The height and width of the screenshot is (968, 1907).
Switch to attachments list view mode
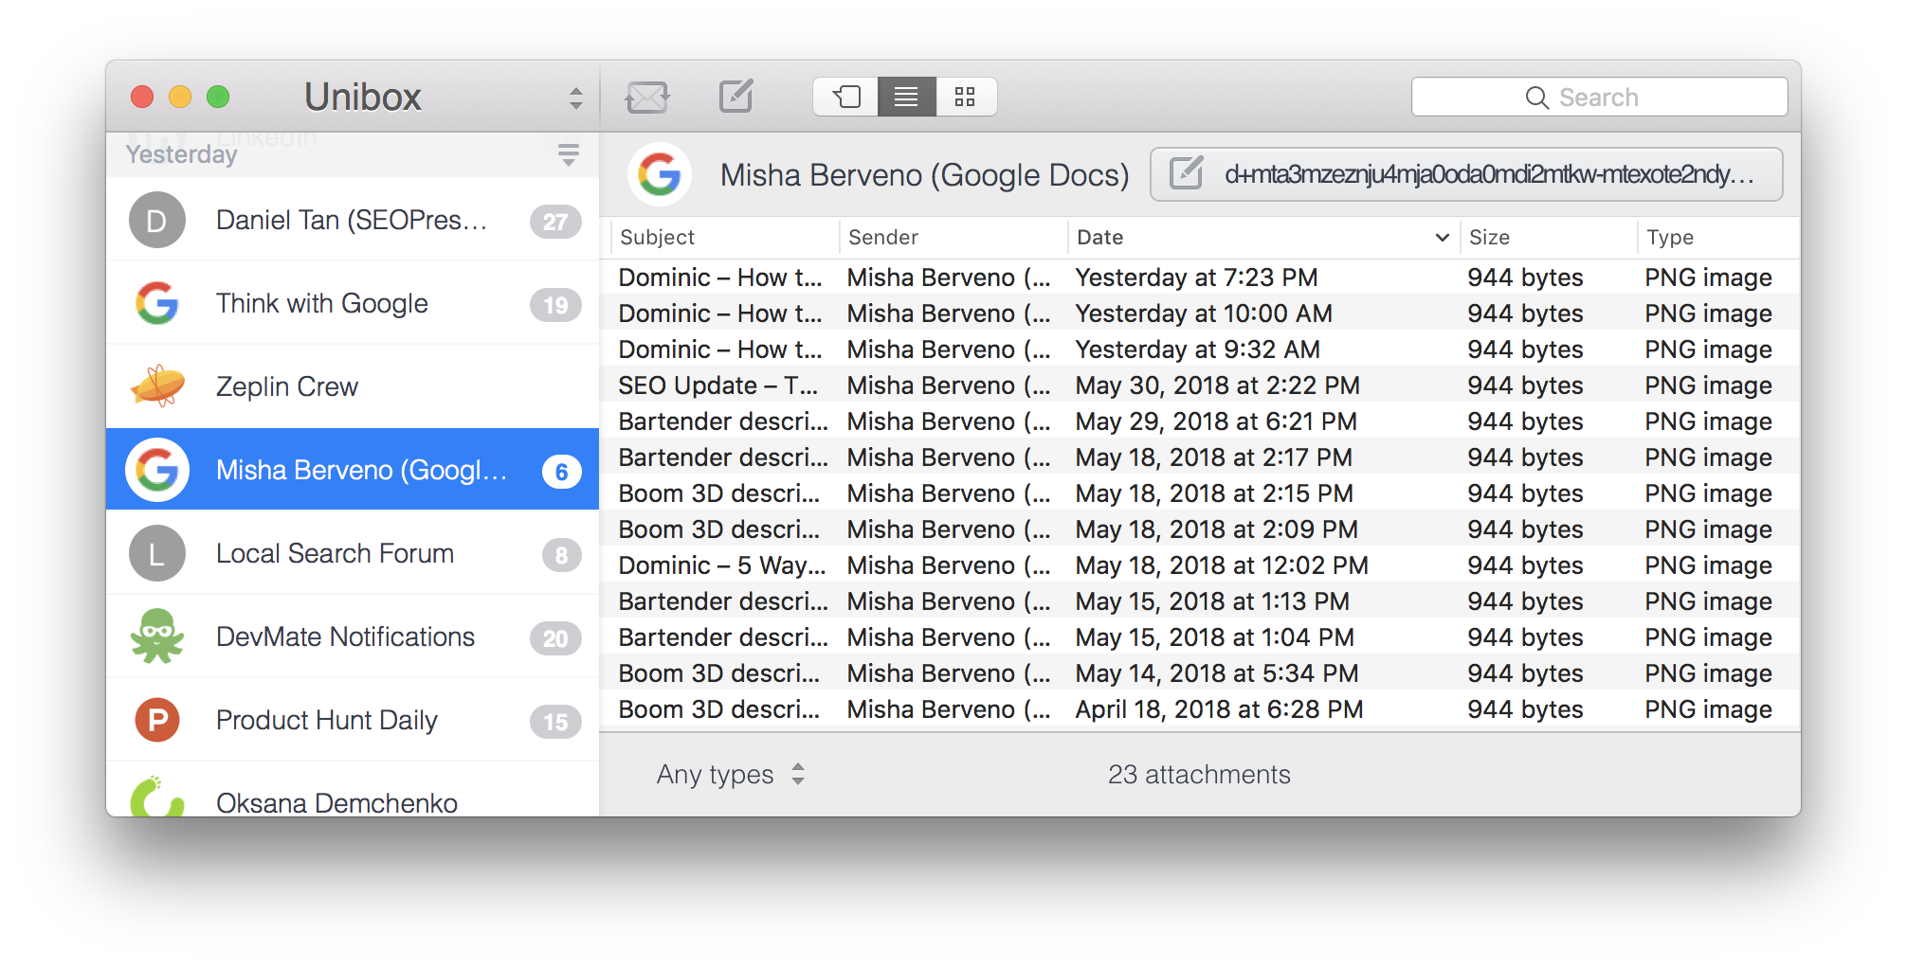[907, 97]
